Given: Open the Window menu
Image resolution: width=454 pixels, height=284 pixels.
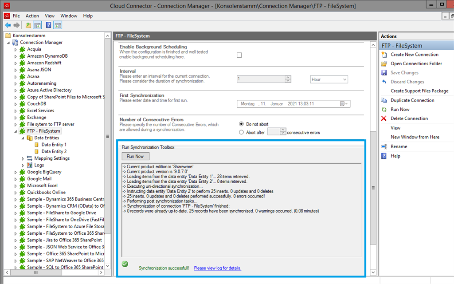Looking at the screenshot, I should (x=68, y=16).
